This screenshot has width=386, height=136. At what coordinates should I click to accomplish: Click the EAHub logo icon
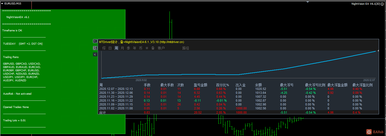pos(369,132)
